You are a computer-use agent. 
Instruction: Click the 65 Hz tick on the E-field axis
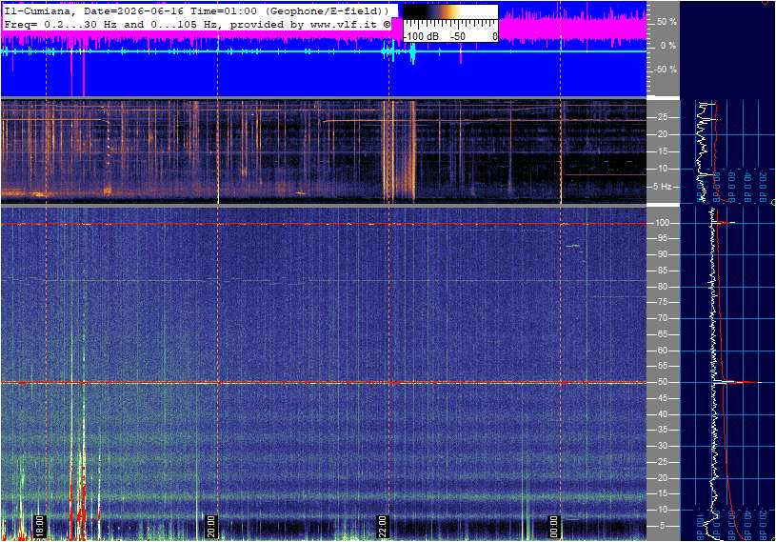pyautogui.click(x=663, y=334)
